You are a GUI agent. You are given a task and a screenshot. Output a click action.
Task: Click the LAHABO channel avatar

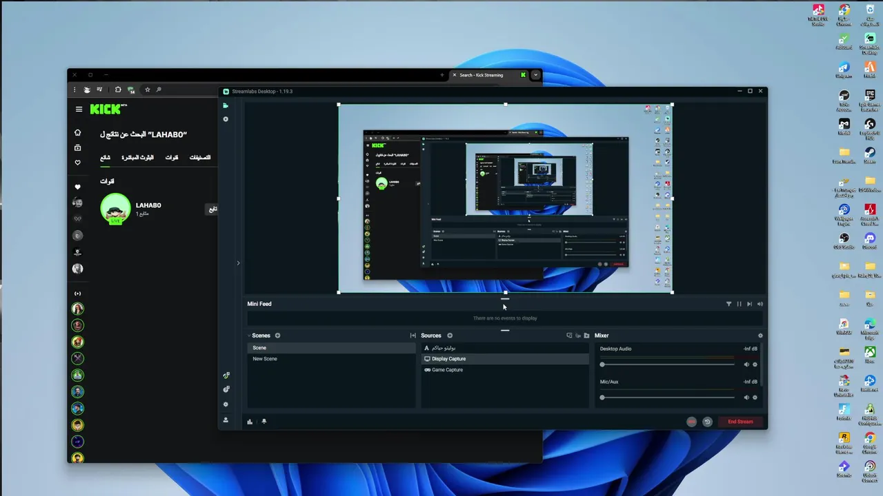tap(115, 209)
